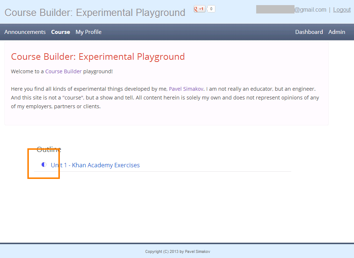Open the Dashboard from the navigation bar
Screen dimensions: 354x258
(x=309, y=32)
